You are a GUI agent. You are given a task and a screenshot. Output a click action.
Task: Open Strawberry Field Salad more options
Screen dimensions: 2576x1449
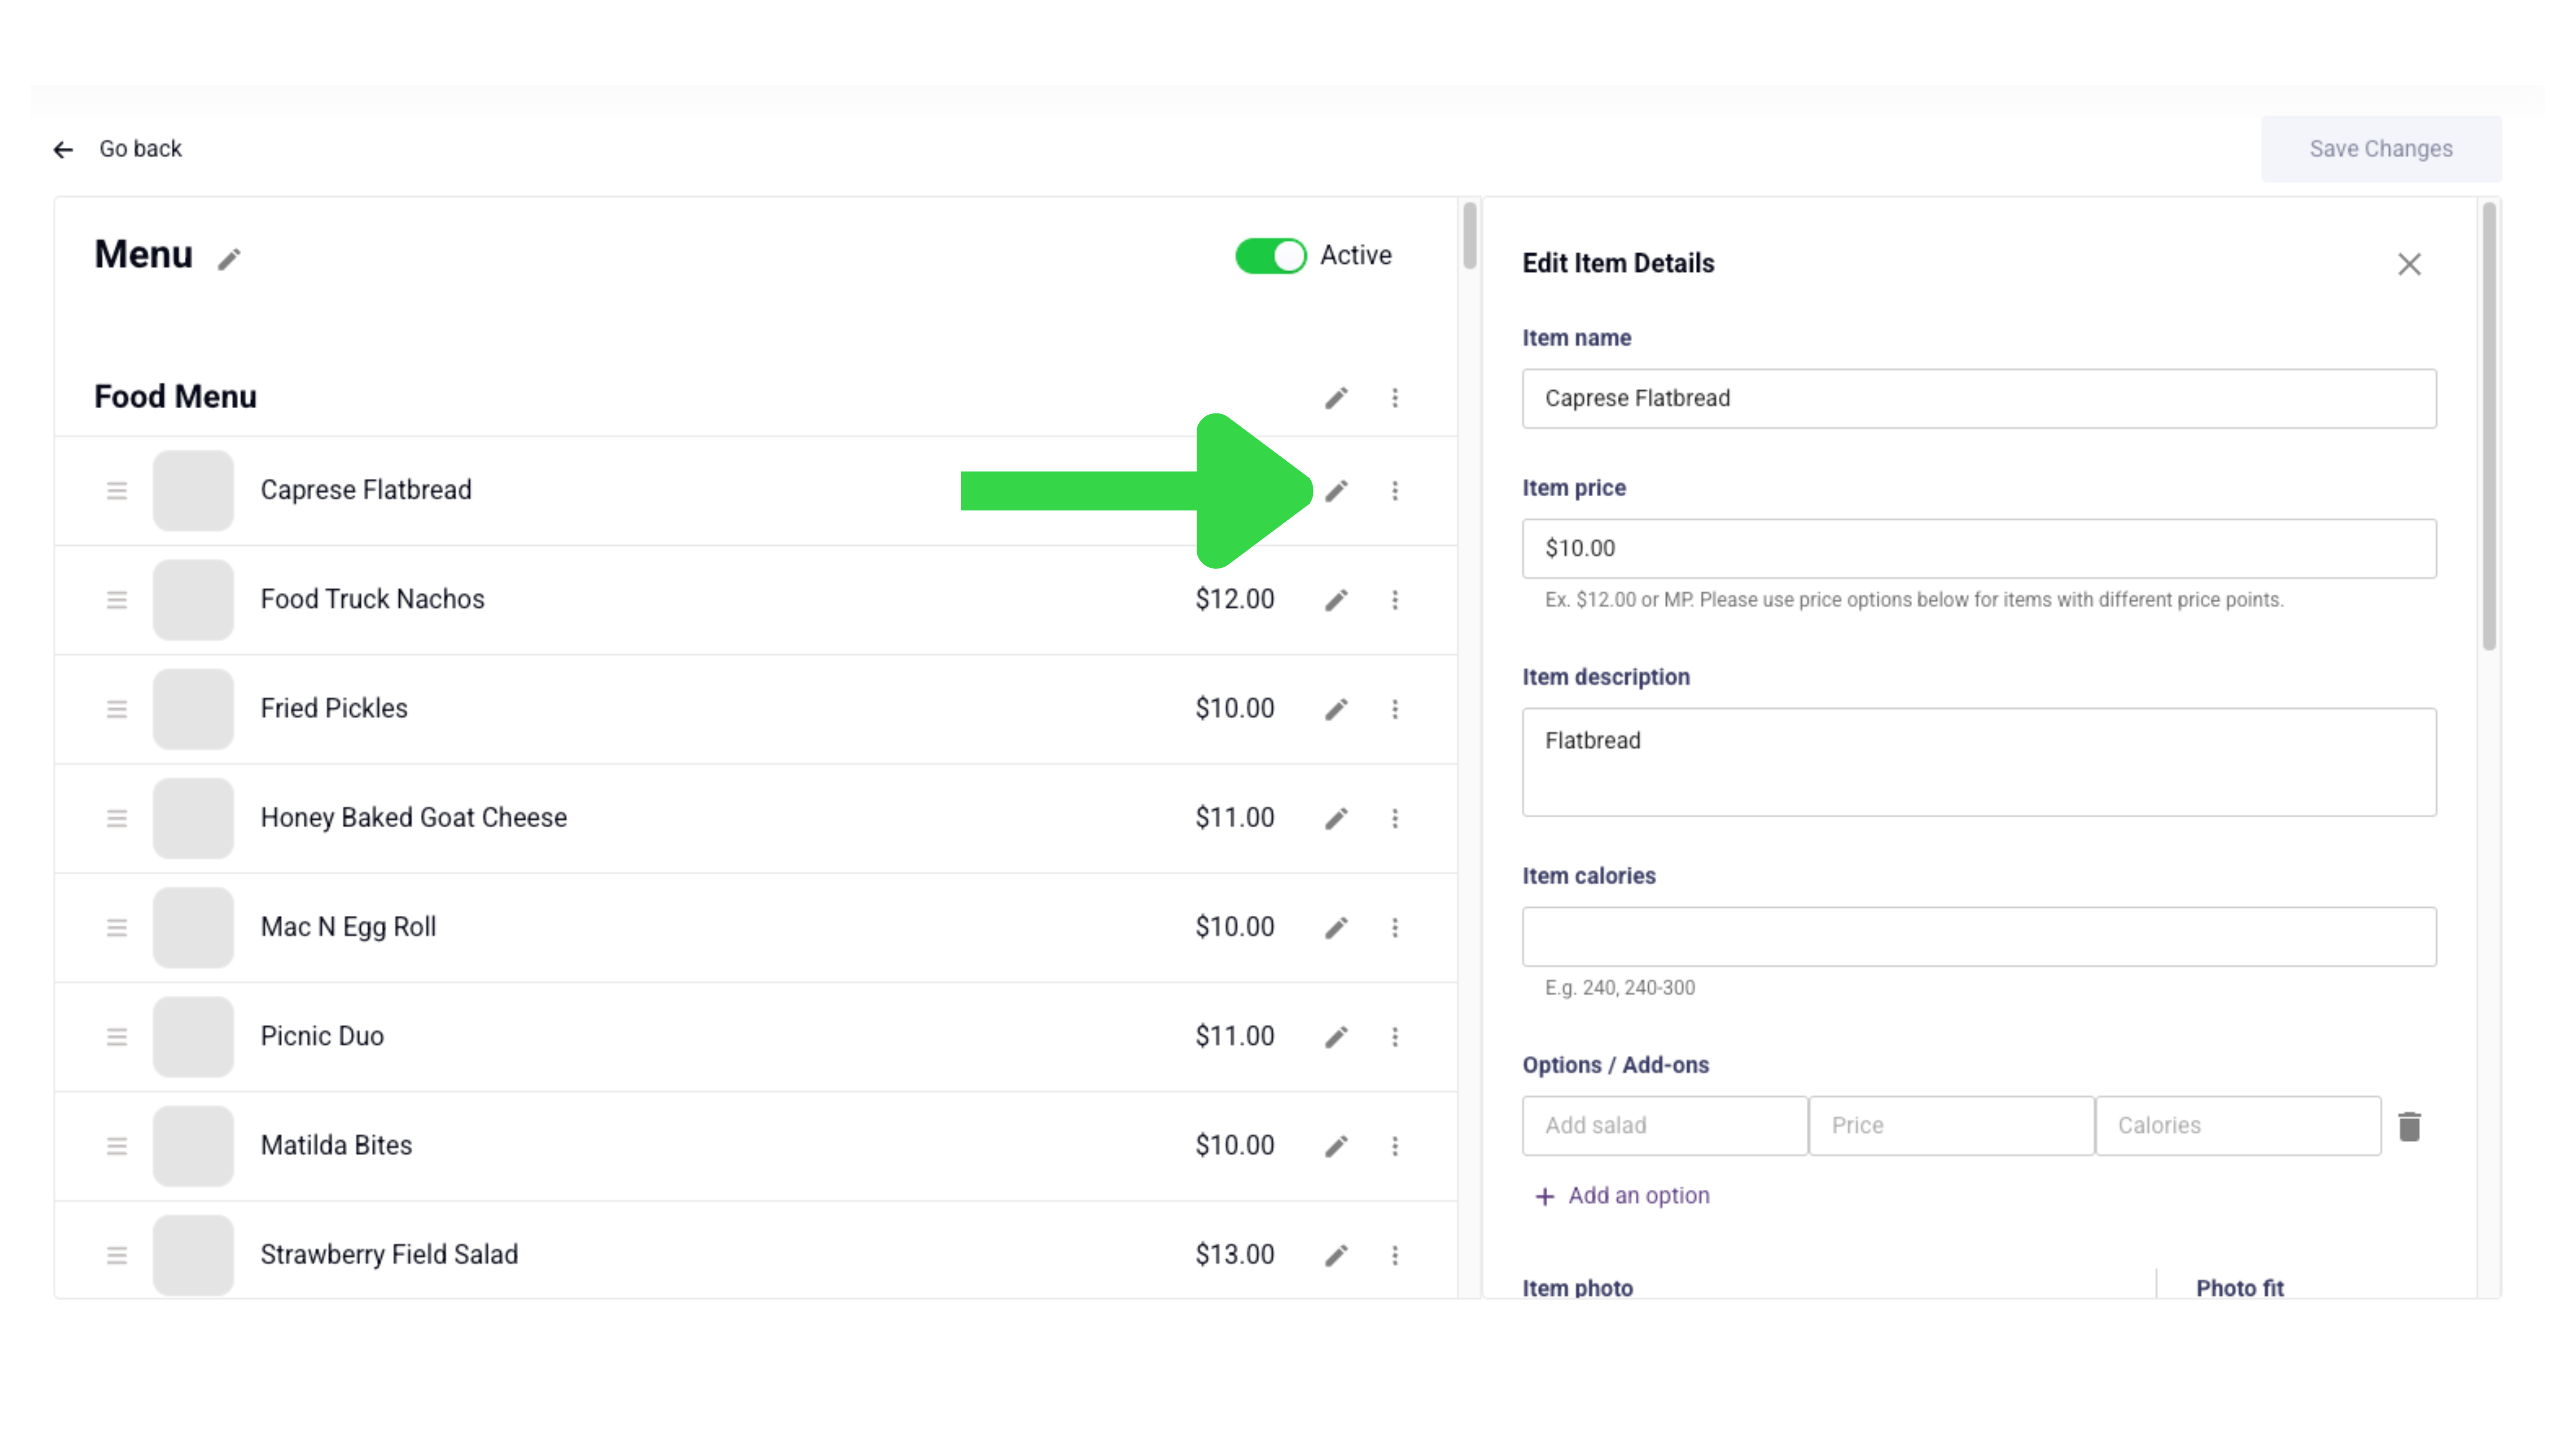pos(1395,1255)
